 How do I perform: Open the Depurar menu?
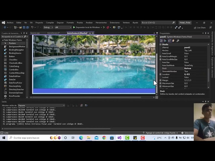tap(60, 22)
